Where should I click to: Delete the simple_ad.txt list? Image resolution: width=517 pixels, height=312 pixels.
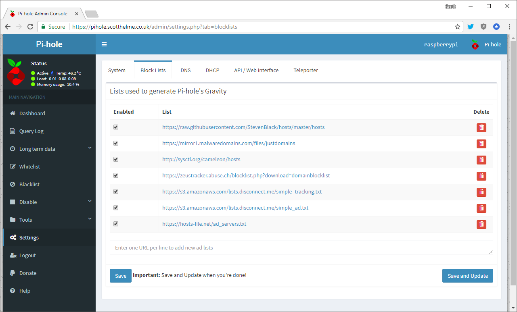481,208
